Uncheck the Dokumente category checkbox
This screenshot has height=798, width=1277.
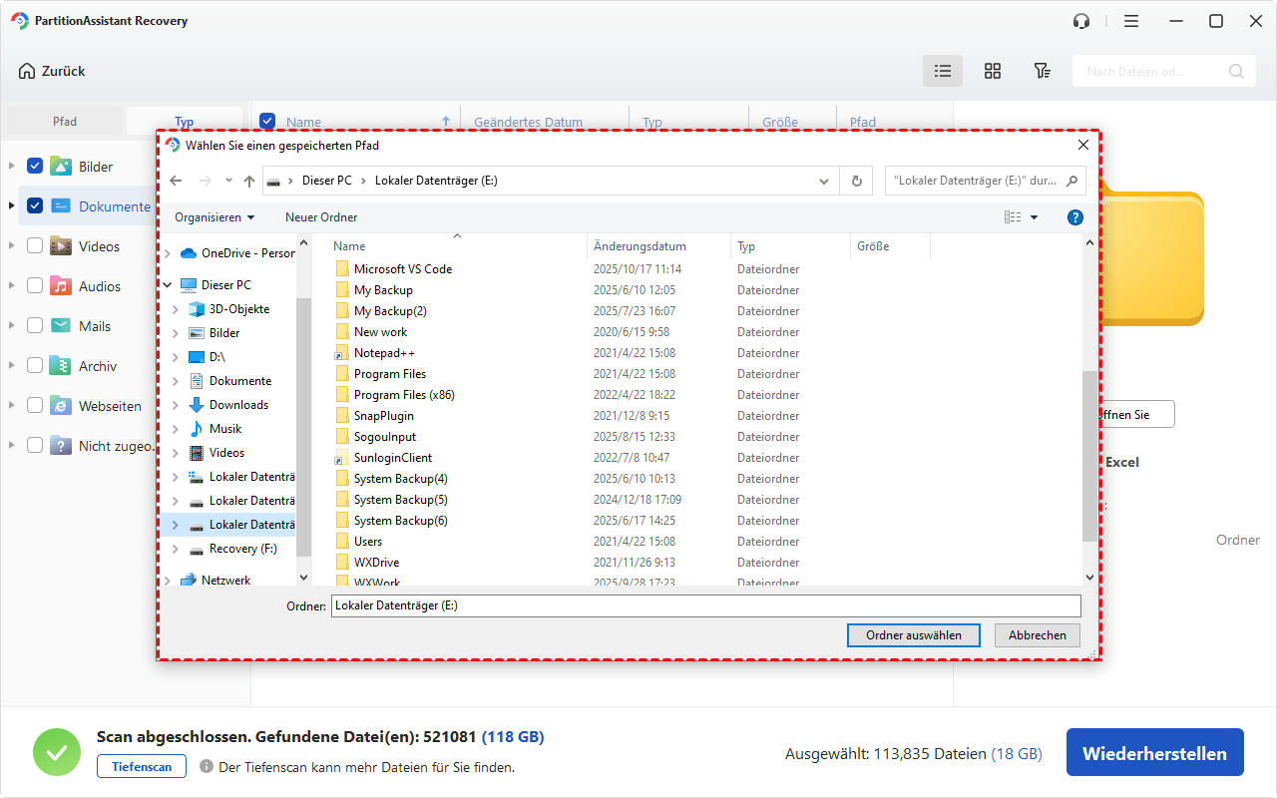coord(35,206)
